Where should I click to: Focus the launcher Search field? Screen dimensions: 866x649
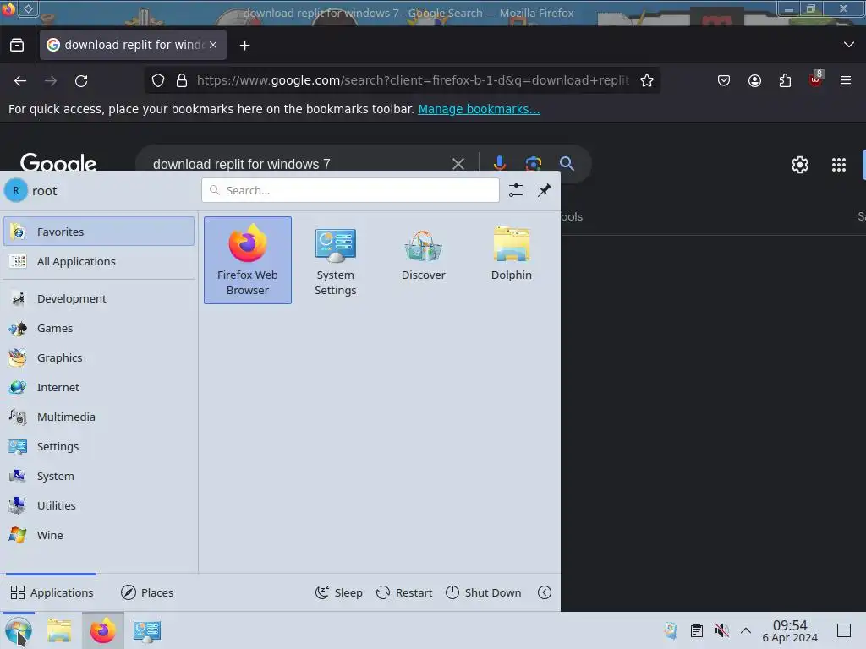pyautogui.click(x=351, y=190)
